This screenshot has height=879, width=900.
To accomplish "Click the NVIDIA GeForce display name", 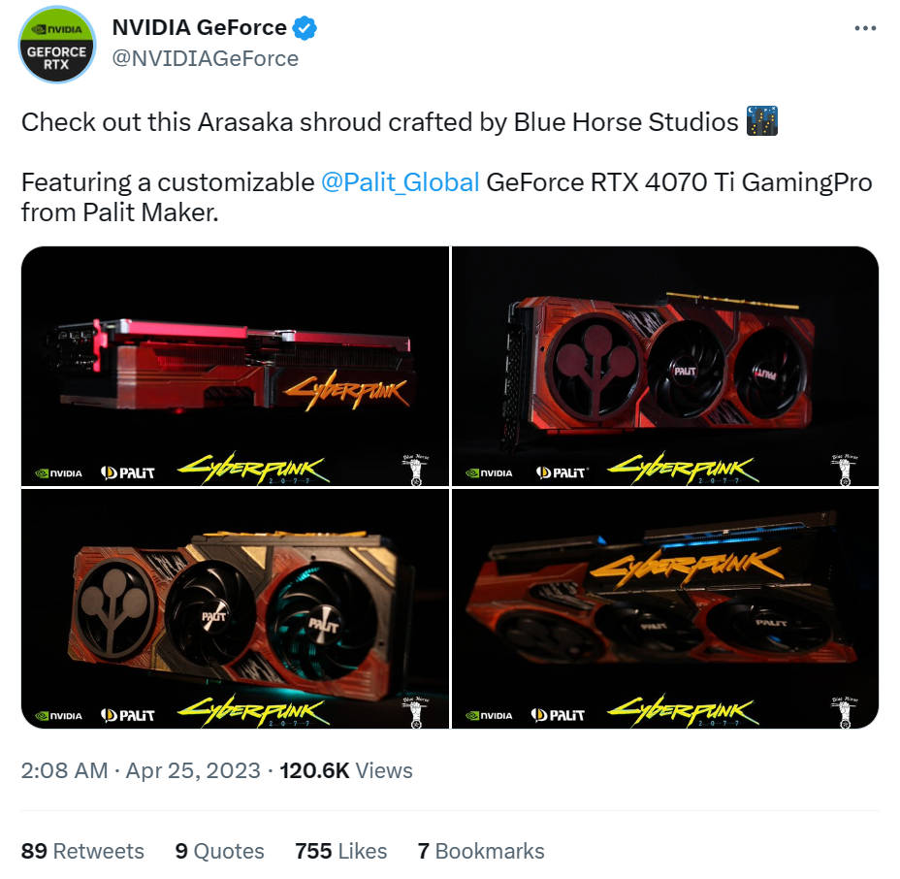I will (x=199, y=27).
